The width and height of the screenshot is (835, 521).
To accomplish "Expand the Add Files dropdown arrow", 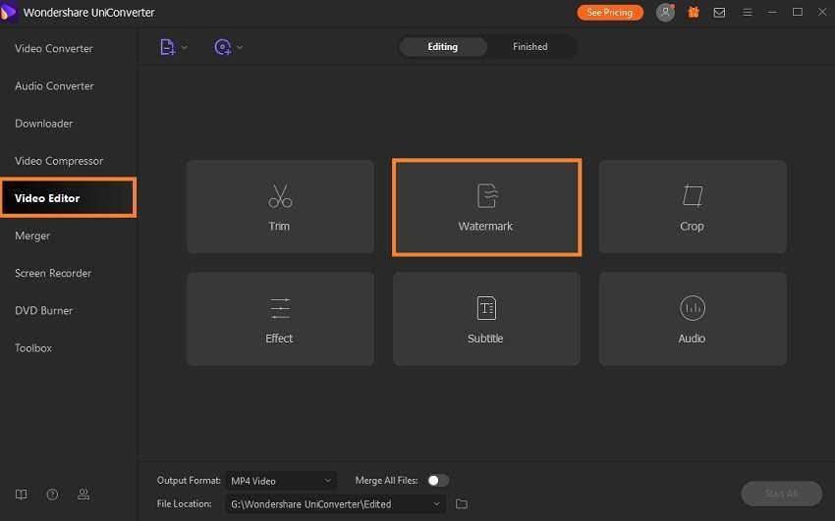I will (185, 47).
